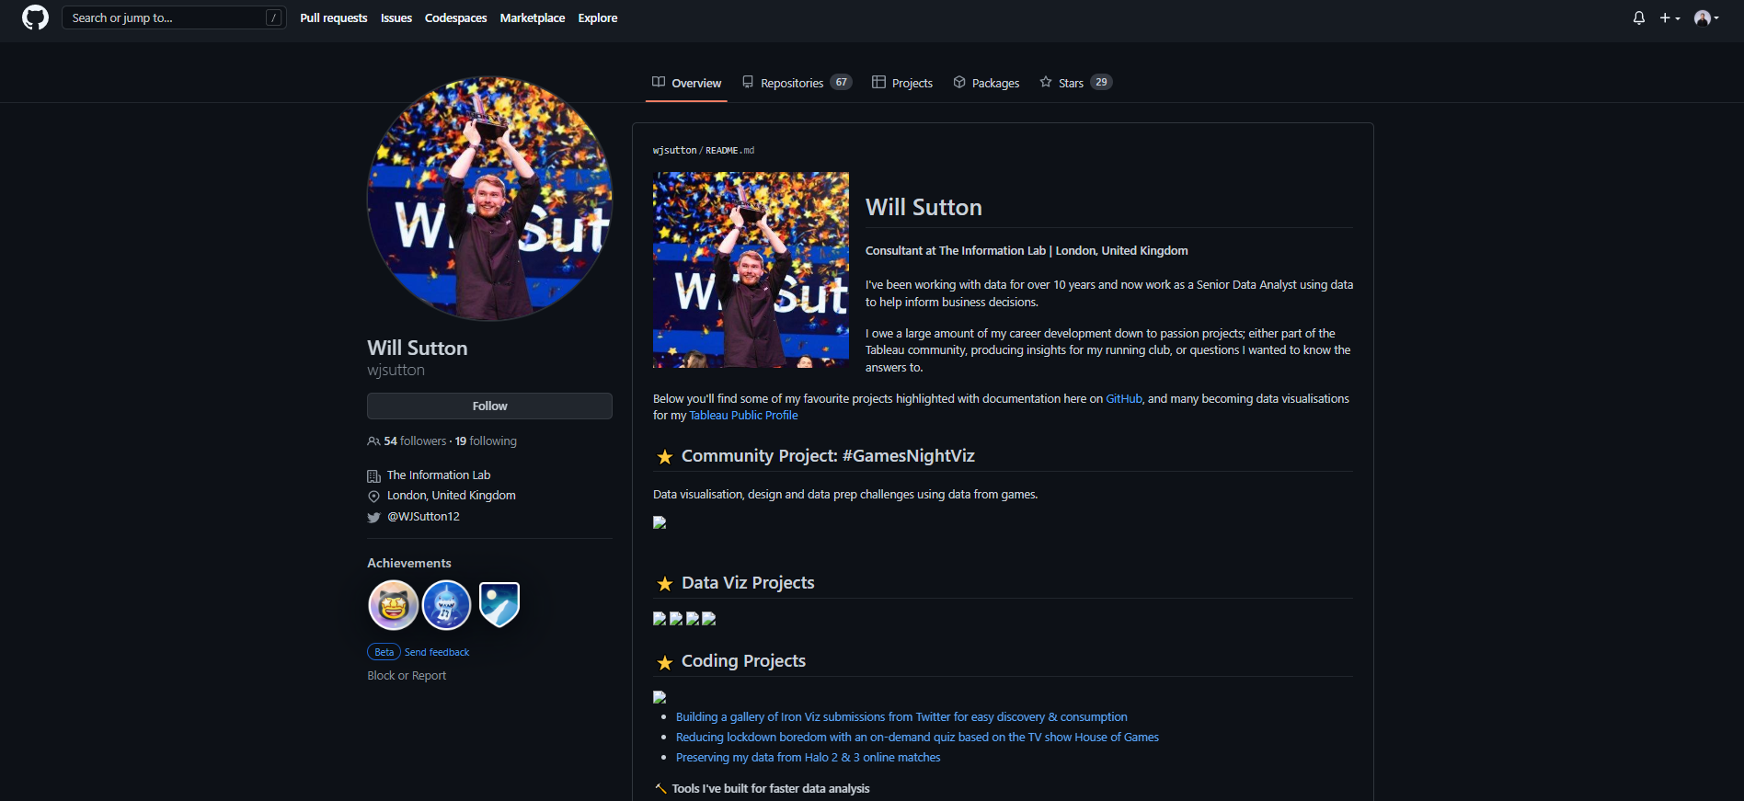View the 54 followers list

pyautogui.click(x=414, y=441)
